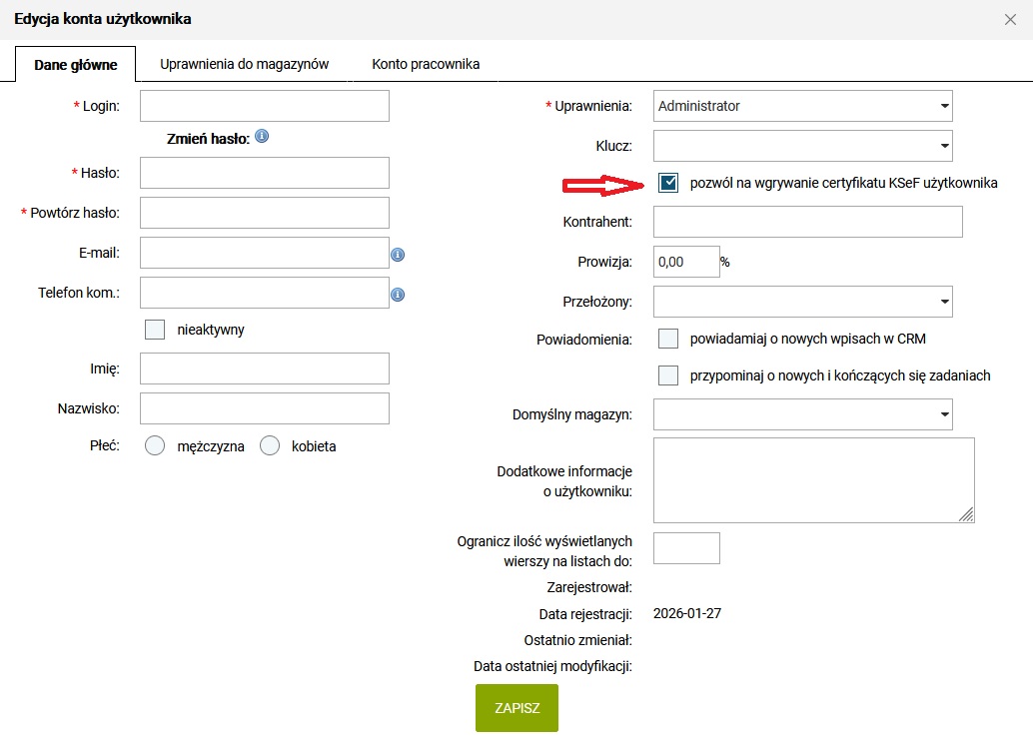Uncheck the KSeF certificate upload permission
This screenshot has height=743, width=1033.
(668, 183)
